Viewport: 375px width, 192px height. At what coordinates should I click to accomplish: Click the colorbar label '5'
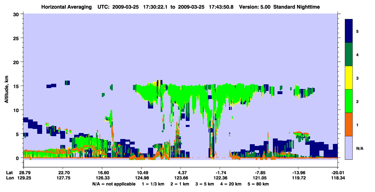[357, 31]
